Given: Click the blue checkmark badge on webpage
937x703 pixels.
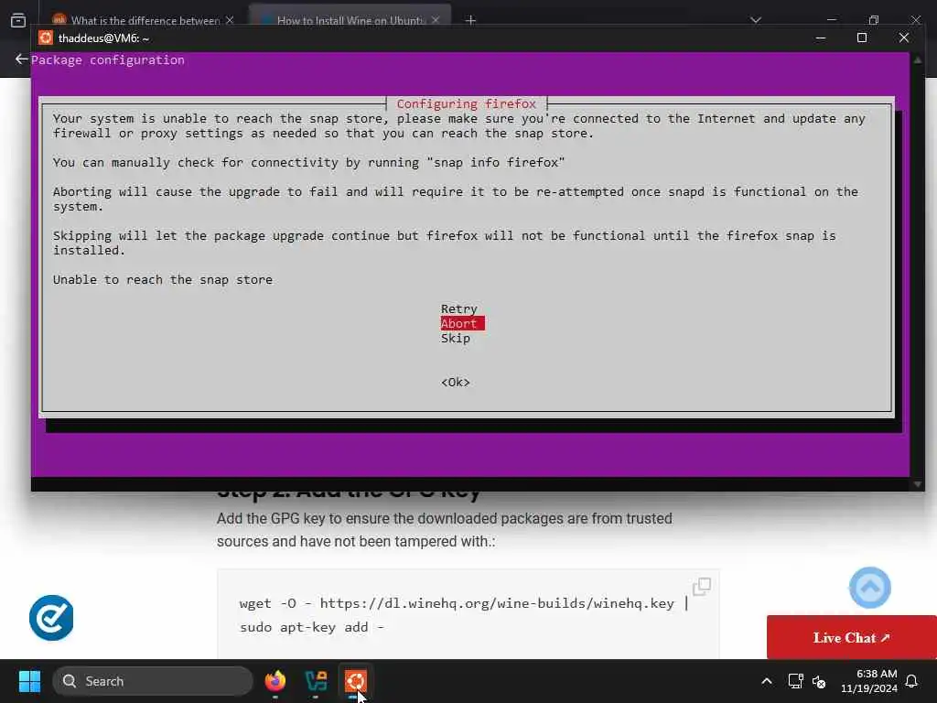Looking at the screenshot, I should point(51,618).
